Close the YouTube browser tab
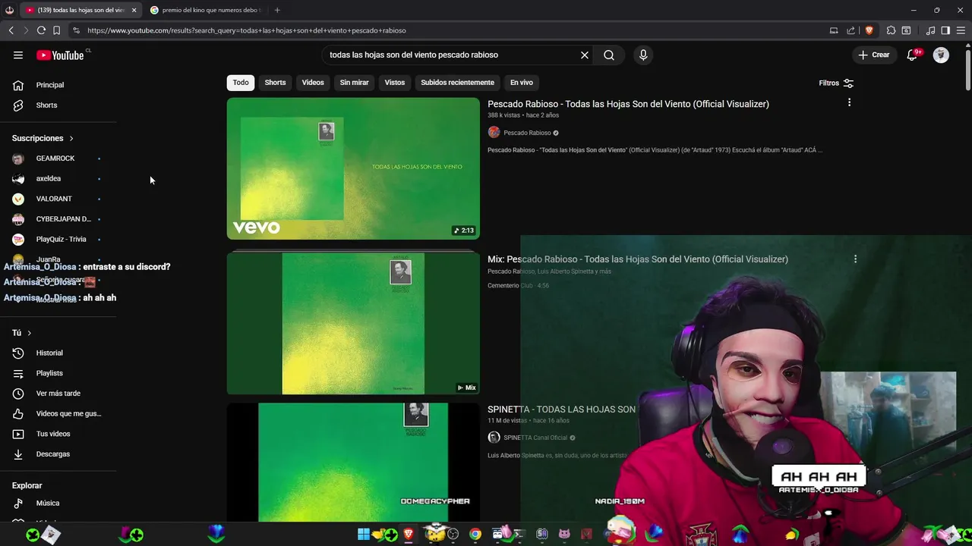 pos(134,10)
